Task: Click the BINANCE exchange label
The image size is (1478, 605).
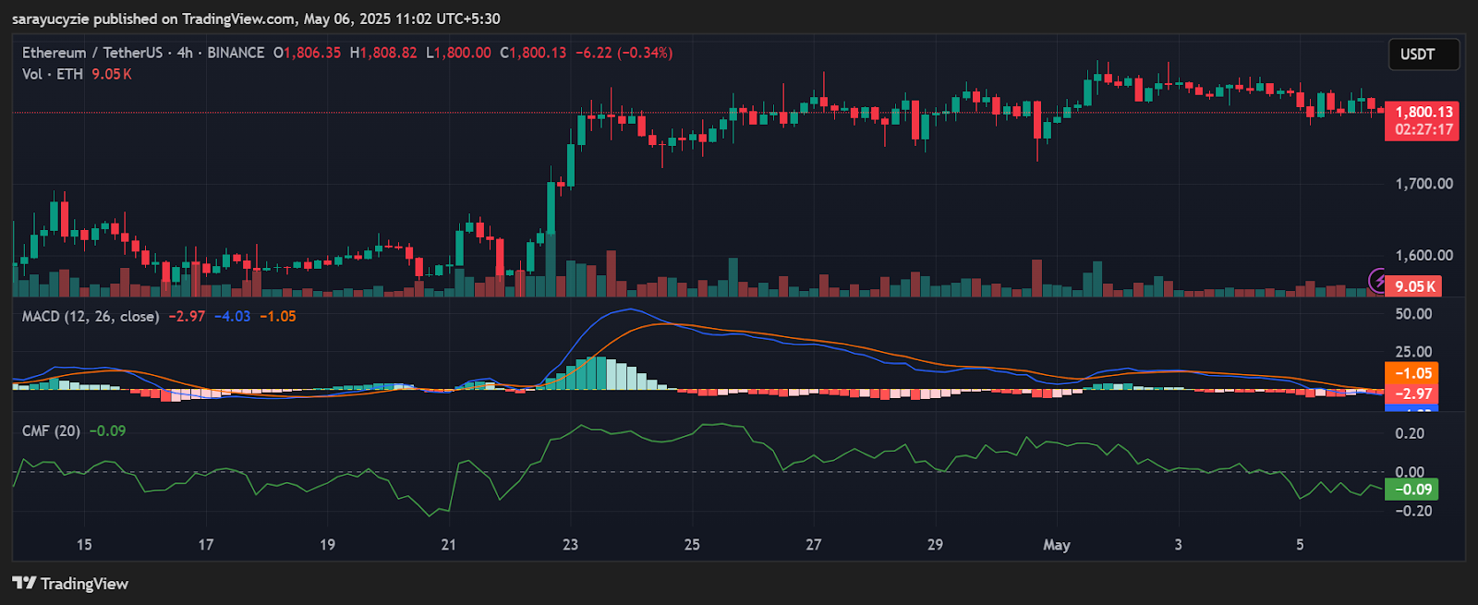Action: pyautogui.click(x=236, y=53)
